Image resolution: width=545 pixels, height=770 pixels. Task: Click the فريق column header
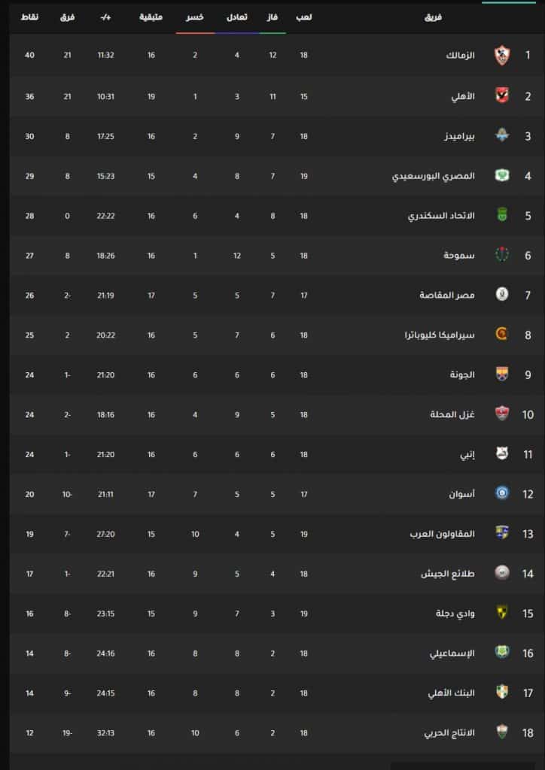[433, 17]
